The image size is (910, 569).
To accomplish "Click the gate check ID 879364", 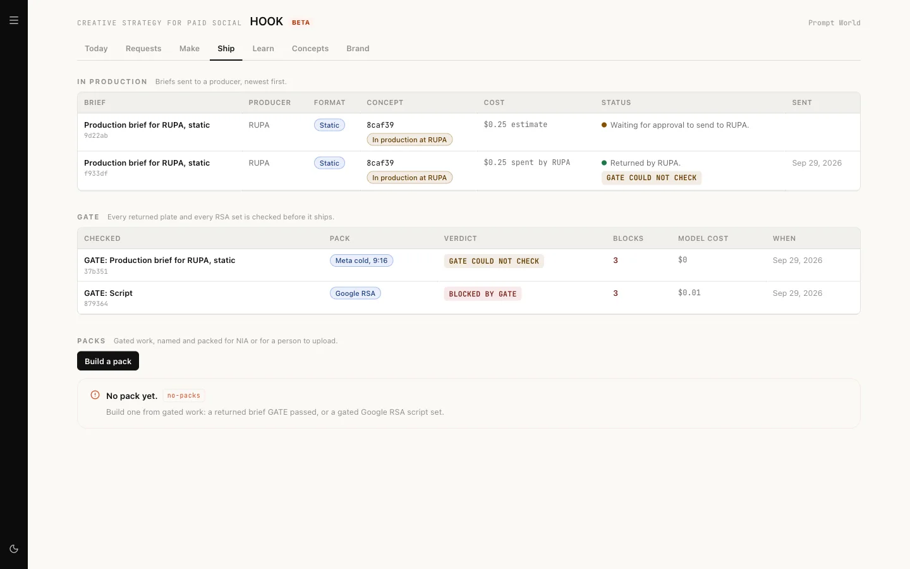I will click(x=96, y=304).
